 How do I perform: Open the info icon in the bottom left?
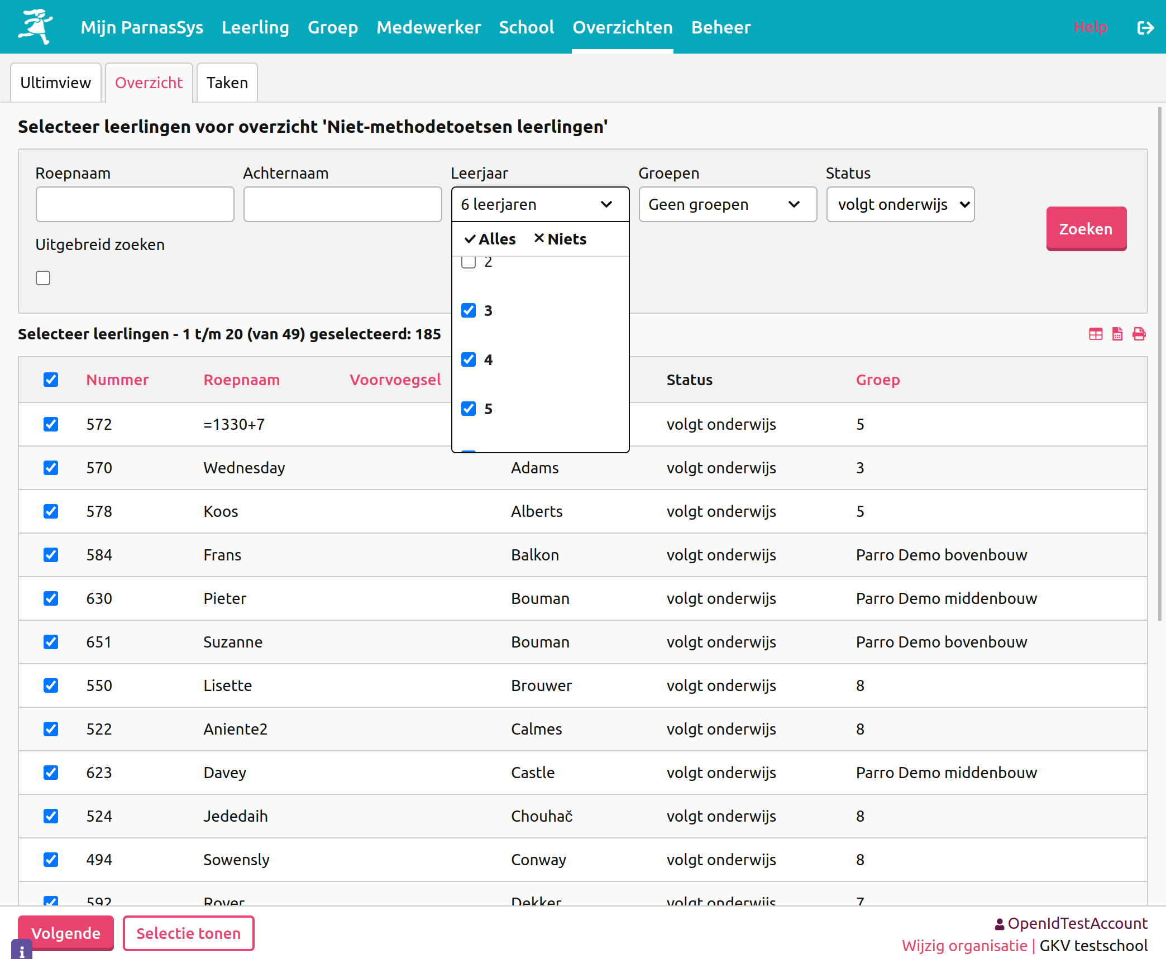(x=22, y=948)
